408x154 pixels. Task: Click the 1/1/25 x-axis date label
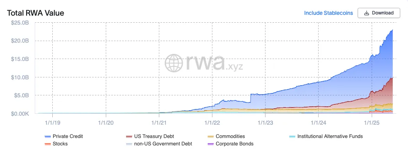click(372, 122)
